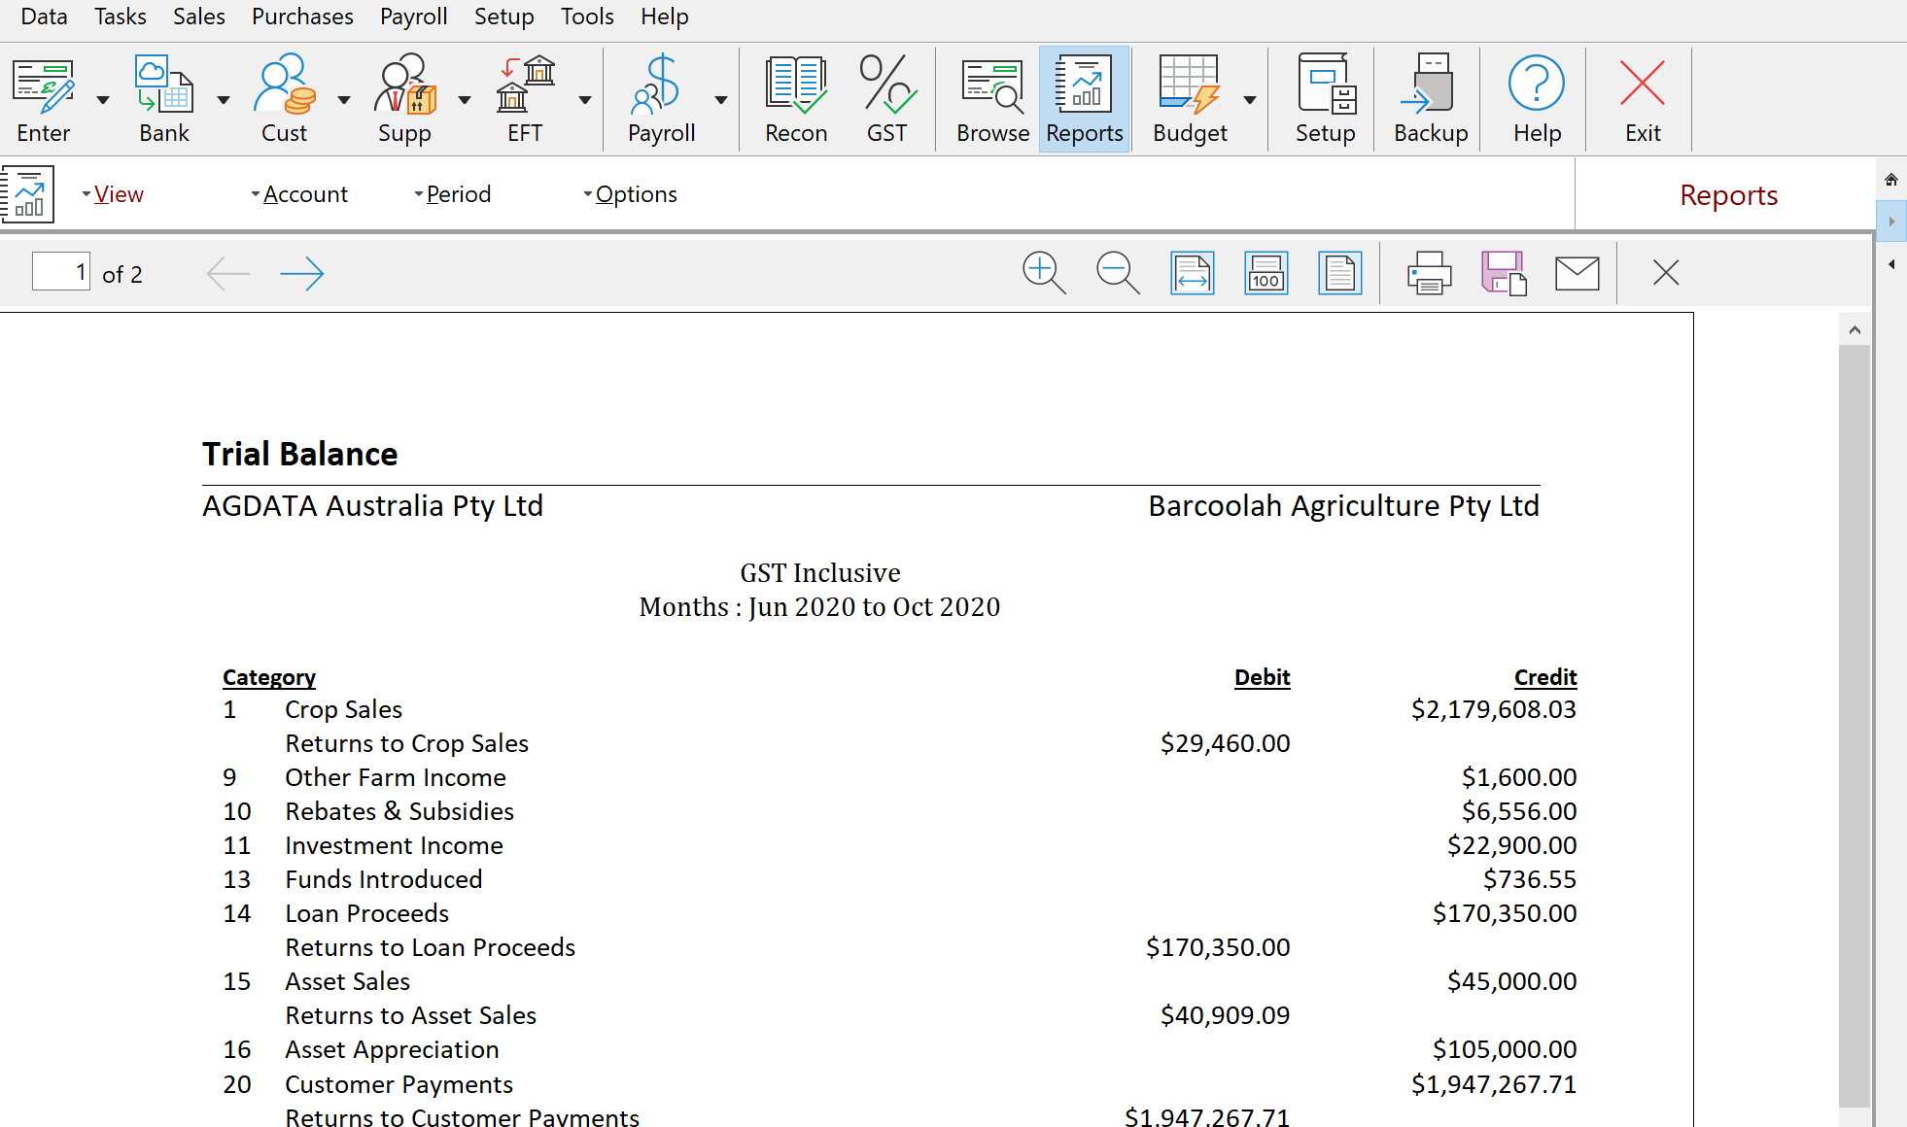Open the Recon tool

tap(793, 94)
